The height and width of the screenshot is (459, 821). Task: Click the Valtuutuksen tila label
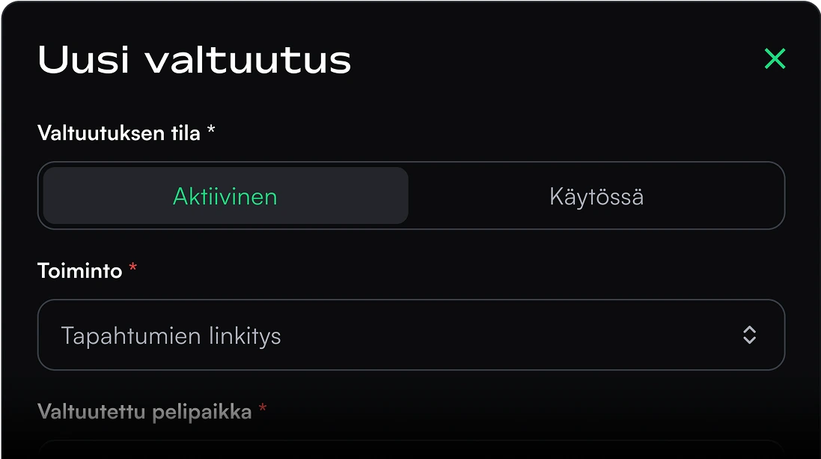pyautogui.click(x=119, y=133)
